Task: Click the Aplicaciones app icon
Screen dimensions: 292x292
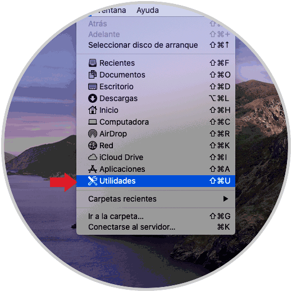Action: pyautogui.click(x=93, y=169)
